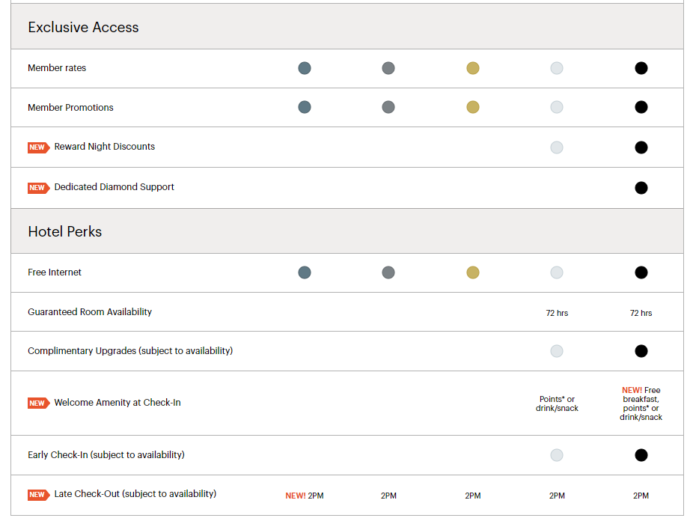Click the red NEW badge beside Welcome Amenity
693x521 pixels.
38,403
